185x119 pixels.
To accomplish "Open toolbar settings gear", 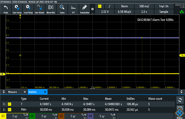I will [93, 9].
